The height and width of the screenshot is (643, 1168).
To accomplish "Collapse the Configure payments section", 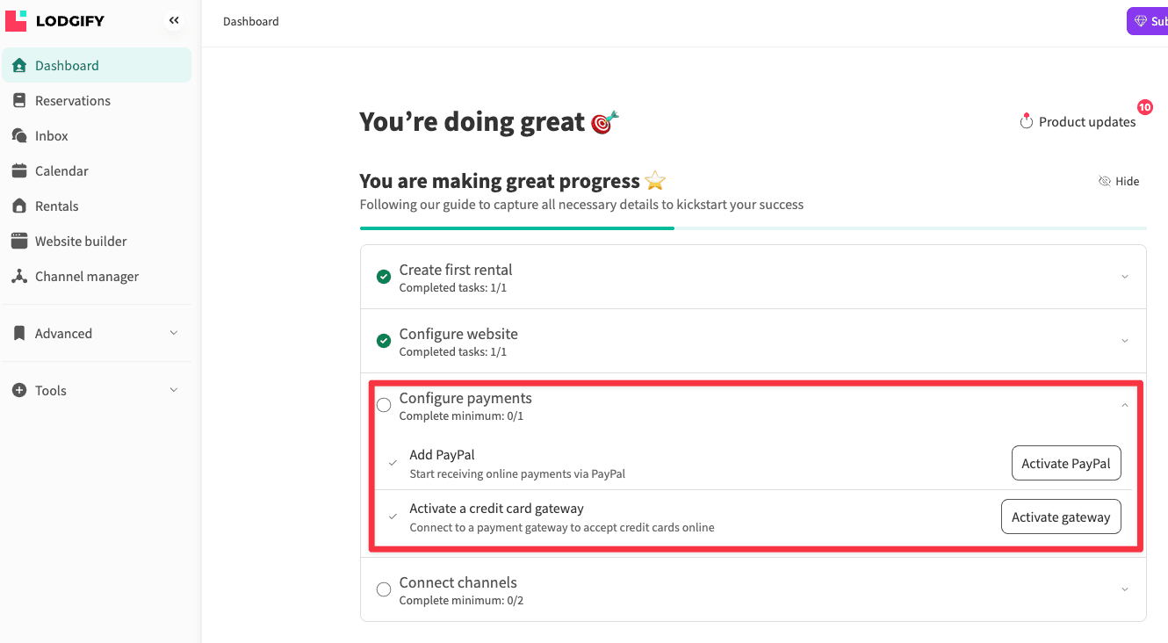I will [x=1125, y=405].
